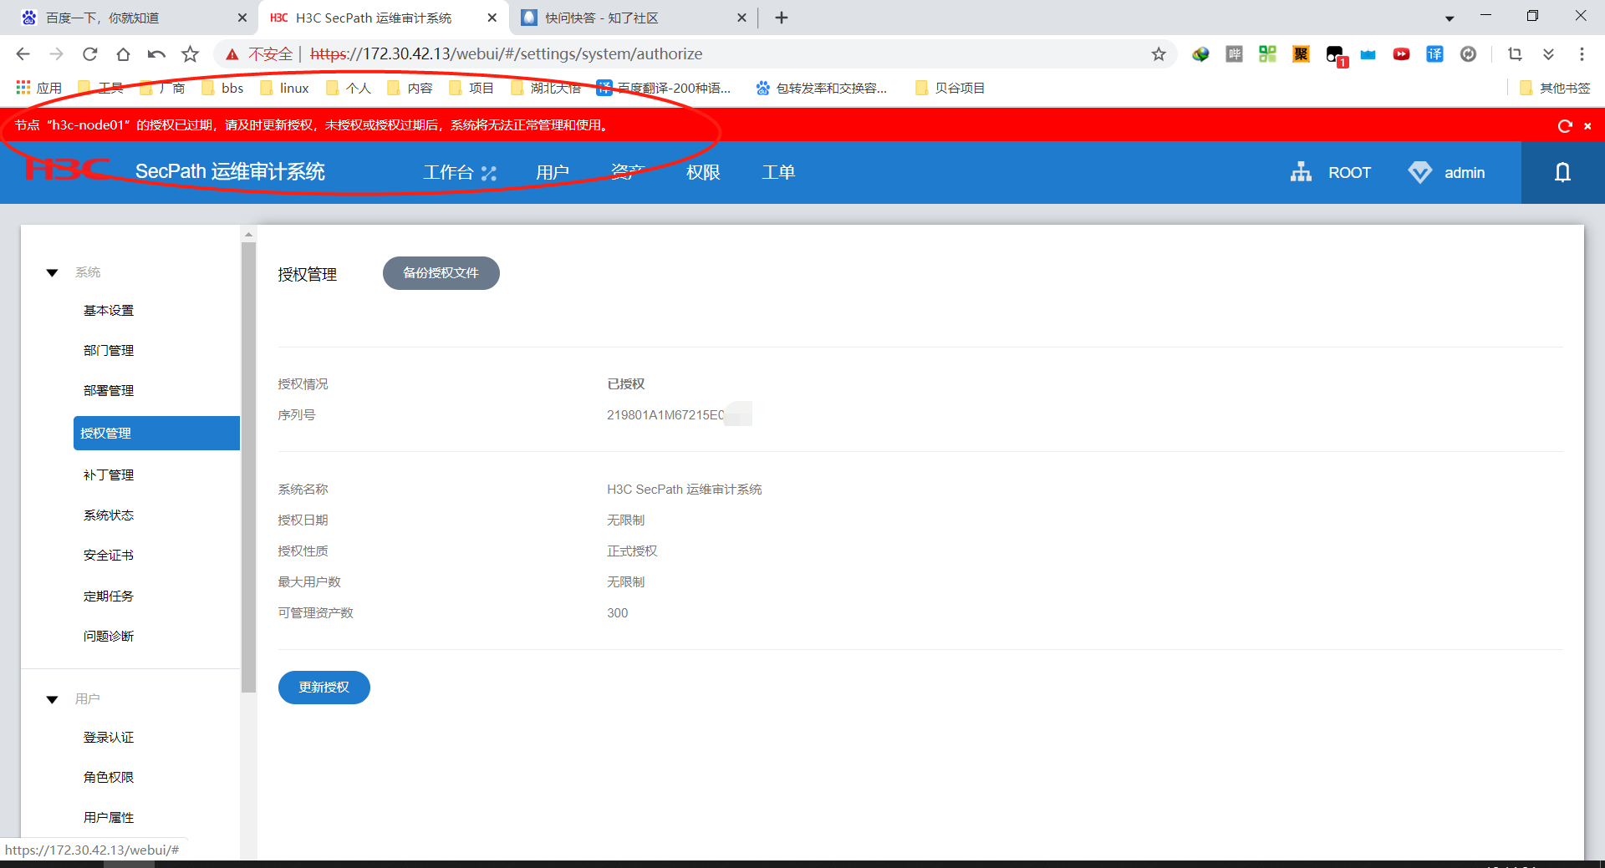Open the 贝谷项目 bookmark folder

(950, 88)
